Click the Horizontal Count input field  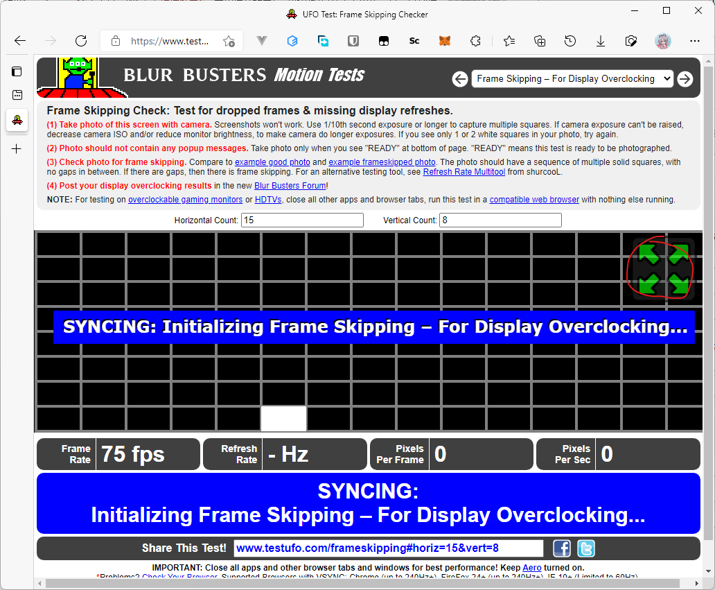(302, 220)
